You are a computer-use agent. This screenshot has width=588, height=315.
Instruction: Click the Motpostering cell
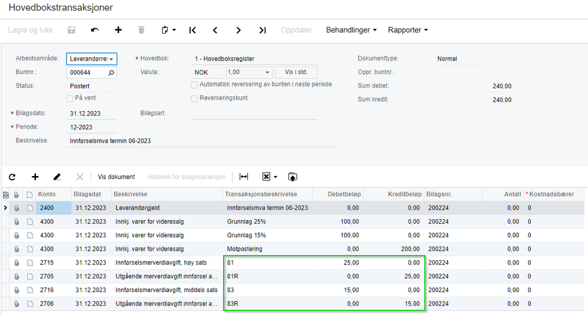tap(268, 249)
